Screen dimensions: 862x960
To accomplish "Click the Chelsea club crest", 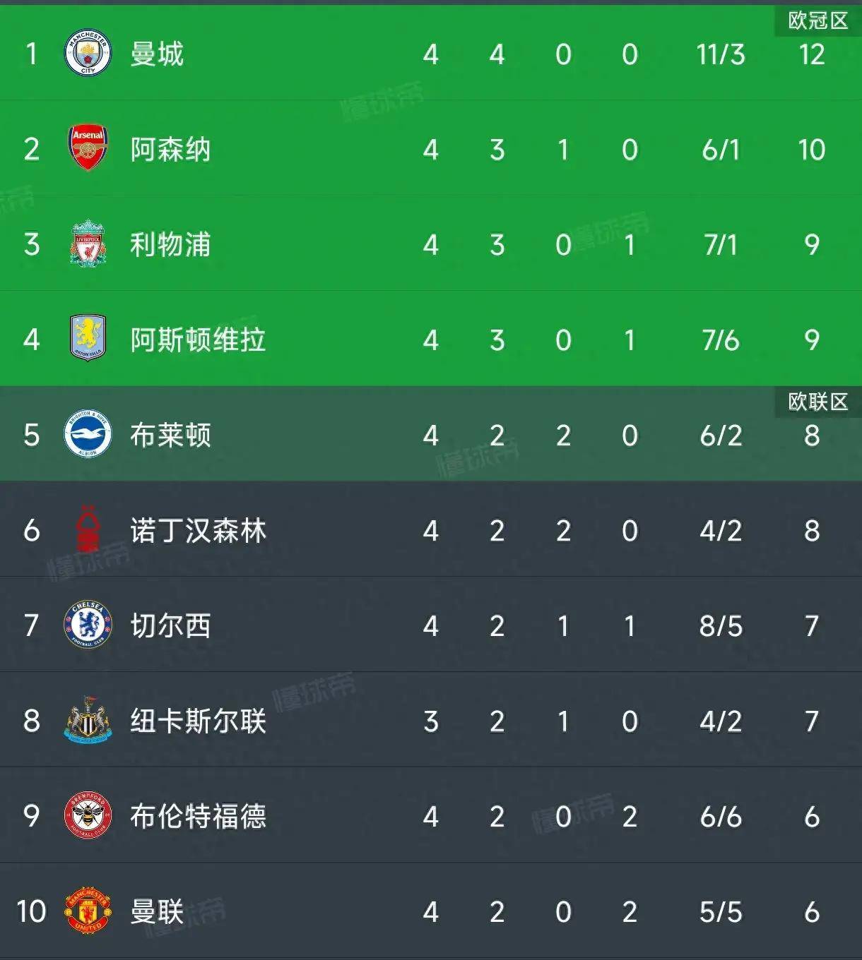I will click(x=88, y=625).
